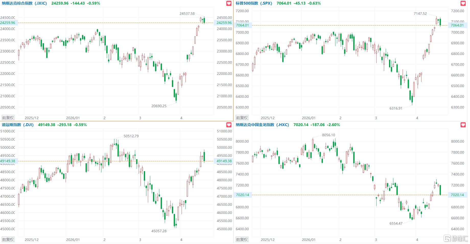The width and height of the screenshot is (470, 244).
Task: Select the left-axis 49149.38 price tag on the Dow chart
Action: 8,161
